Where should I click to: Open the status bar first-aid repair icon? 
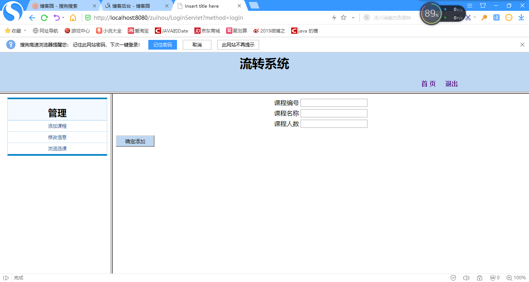coord(479,278)
